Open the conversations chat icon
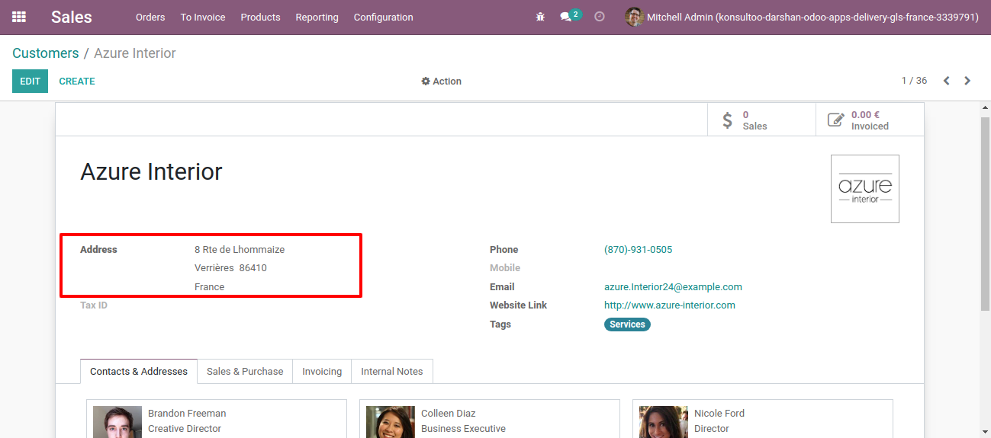 566,17
